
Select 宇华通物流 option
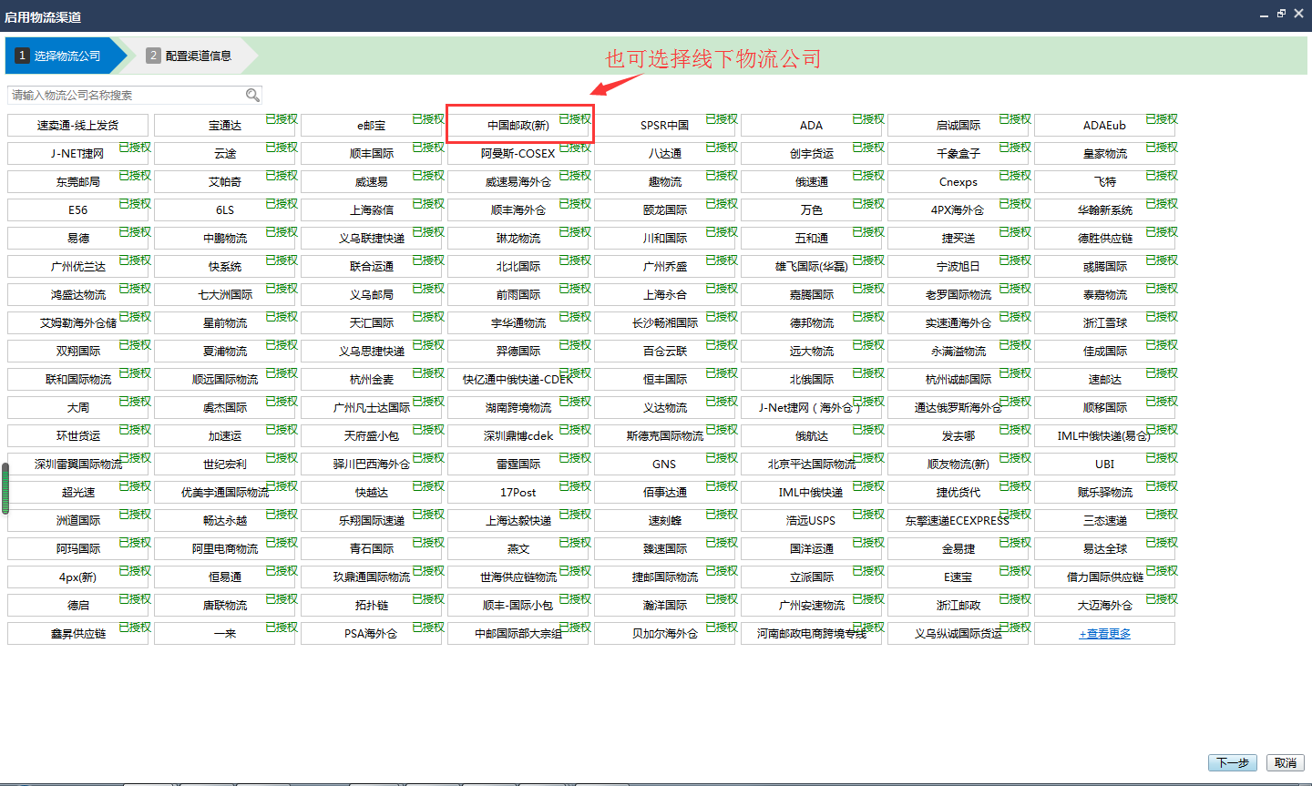click(x=518, y=323)
